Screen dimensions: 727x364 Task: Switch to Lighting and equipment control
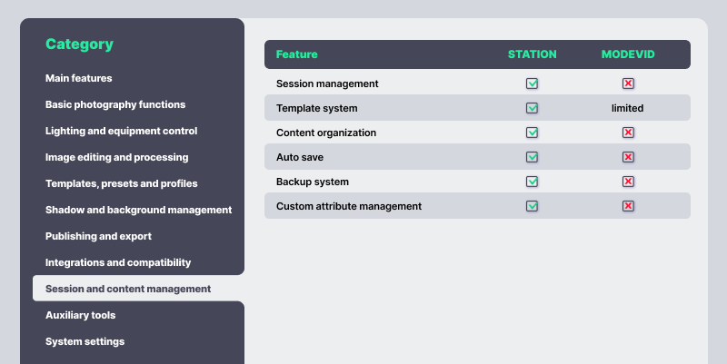[x=121, y=131]
